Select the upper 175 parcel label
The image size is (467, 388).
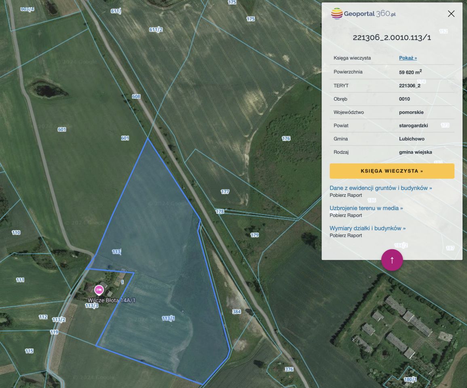point(232,2)
